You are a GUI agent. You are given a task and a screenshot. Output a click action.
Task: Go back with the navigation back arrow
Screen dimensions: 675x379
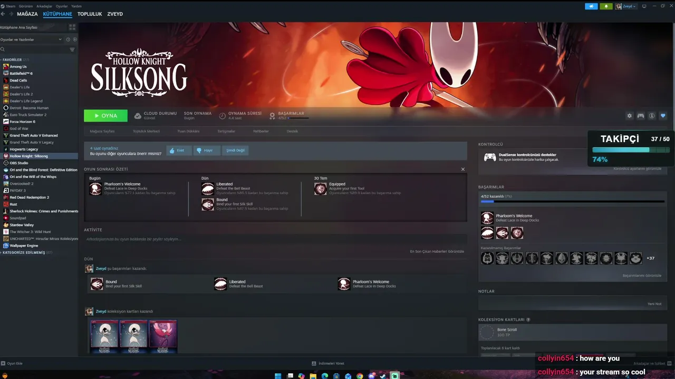point(3,14)
